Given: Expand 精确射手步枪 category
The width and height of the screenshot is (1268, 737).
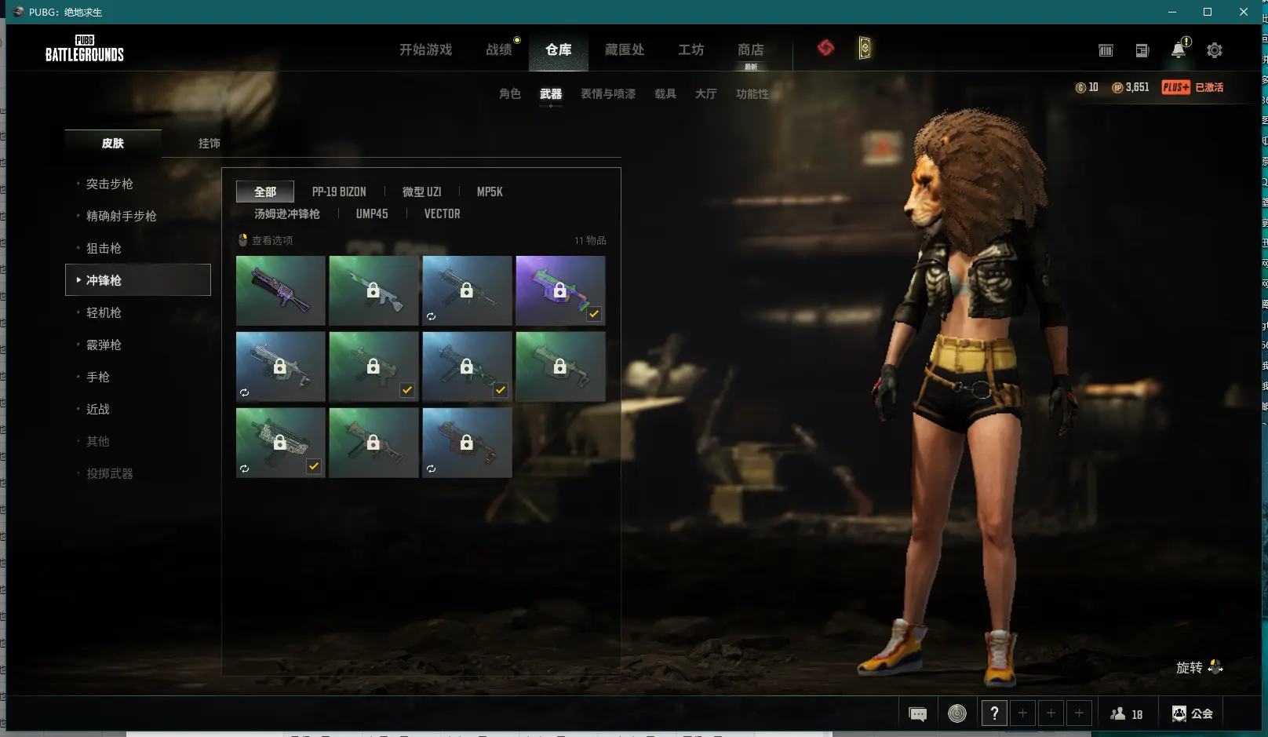Looking at the screenshot, I should [x=122, y=216].
